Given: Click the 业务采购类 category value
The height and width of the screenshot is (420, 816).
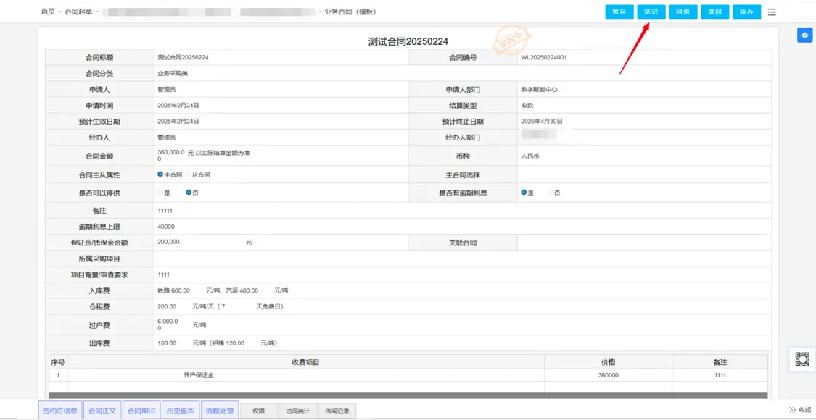Looking at the screenshot, I should (x=173, y=74).
